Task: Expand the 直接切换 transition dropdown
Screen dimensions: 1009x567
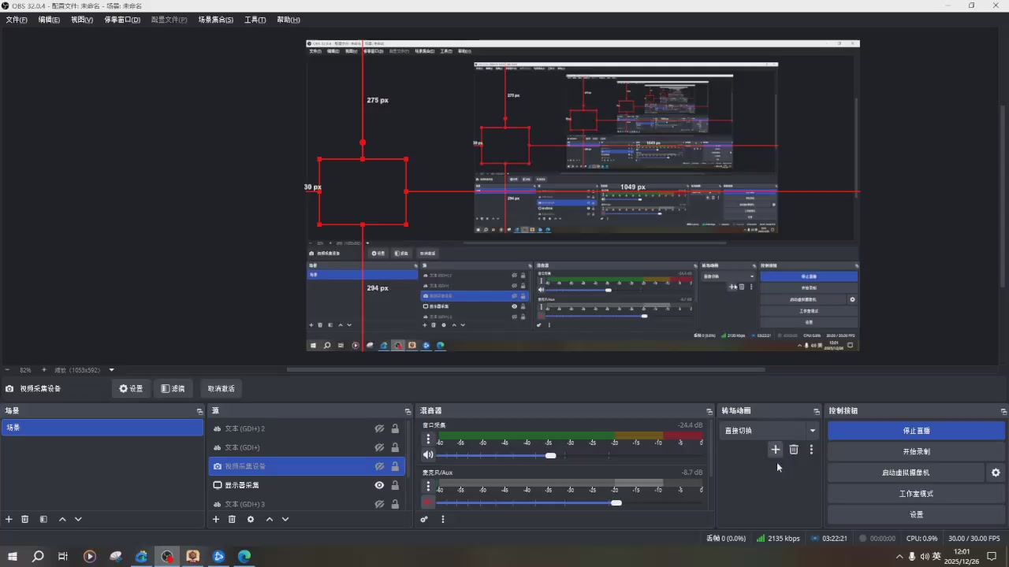Action: coord(812,431)
